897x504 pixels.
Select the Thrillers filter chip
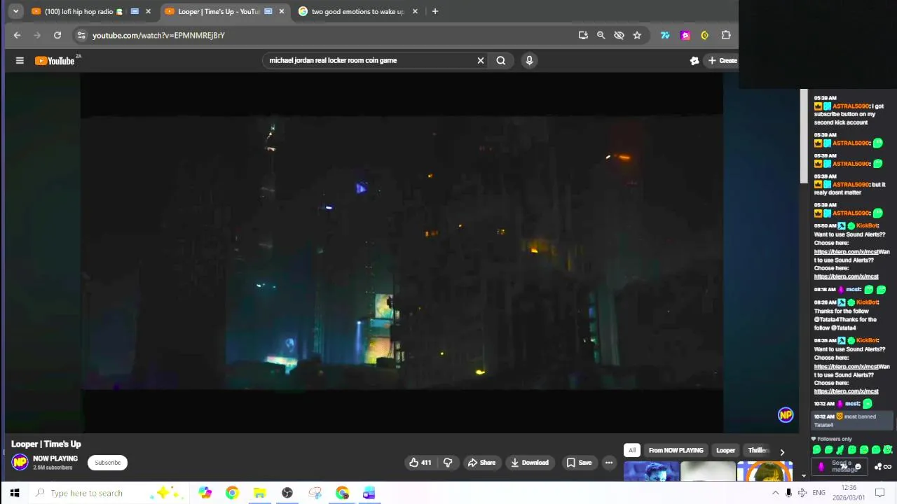(x=758, y=450)
